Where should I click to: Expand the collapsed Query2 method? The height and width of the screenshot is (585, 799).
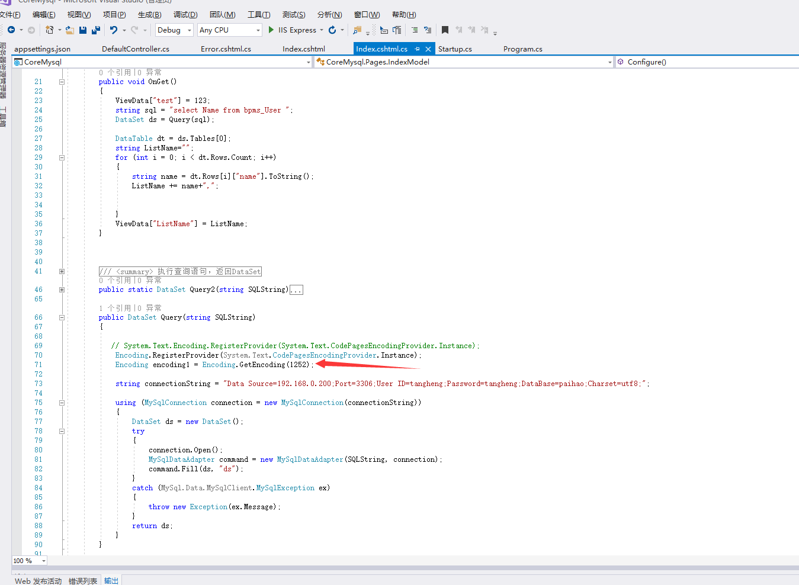coord(62,290)
